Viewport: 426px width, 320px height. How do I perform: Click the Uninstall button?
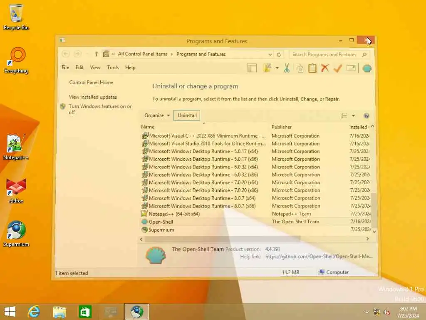coord(187,115)
